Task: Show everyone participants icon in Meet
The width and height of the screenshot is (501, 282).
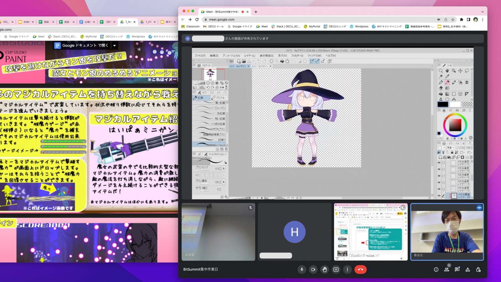Action: tap(447, 269)
